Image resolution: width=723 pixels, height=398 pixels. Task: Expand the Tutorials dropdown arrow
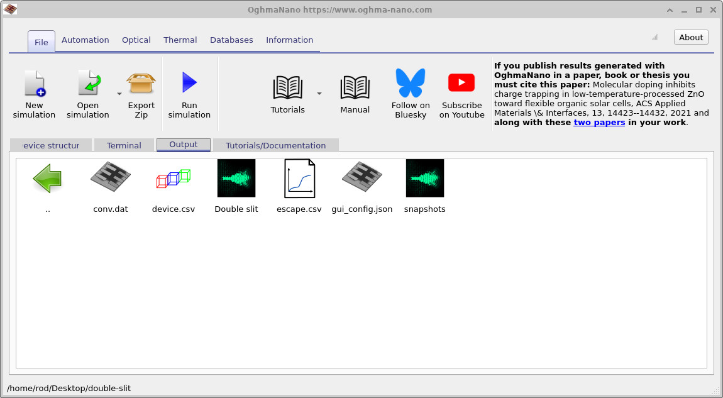[x=319, y=94]
